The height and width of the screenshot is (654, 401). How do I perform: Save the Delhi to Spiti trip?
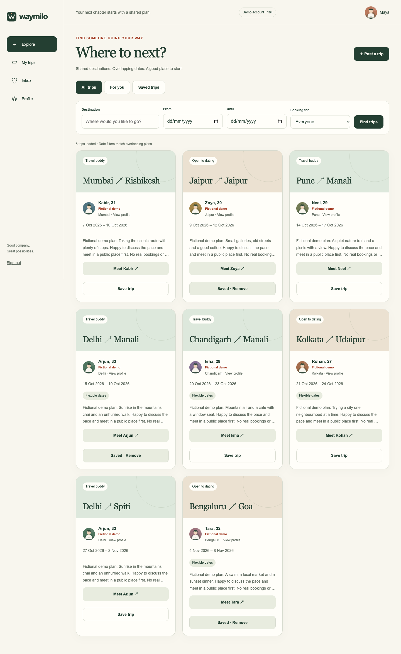pos(126,614)
